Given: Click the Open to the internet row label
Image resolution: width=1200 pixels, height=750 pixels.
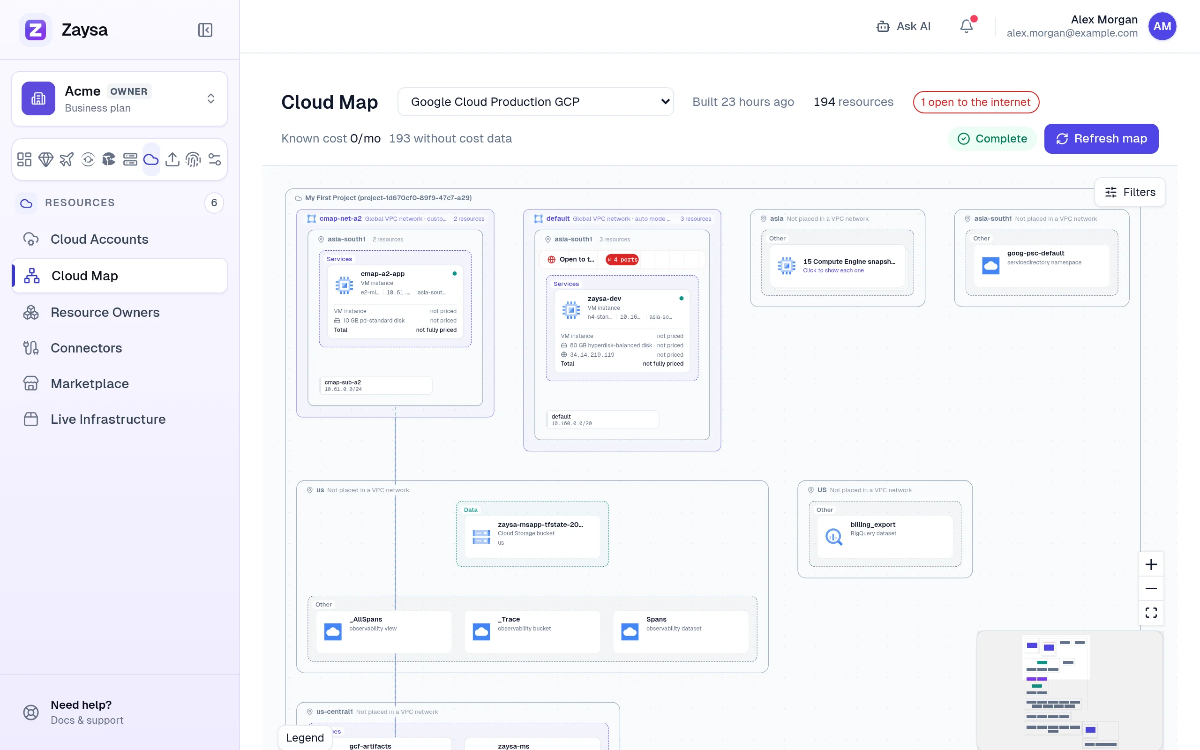Looking at the screenshot, I should [x=576, y=259].
